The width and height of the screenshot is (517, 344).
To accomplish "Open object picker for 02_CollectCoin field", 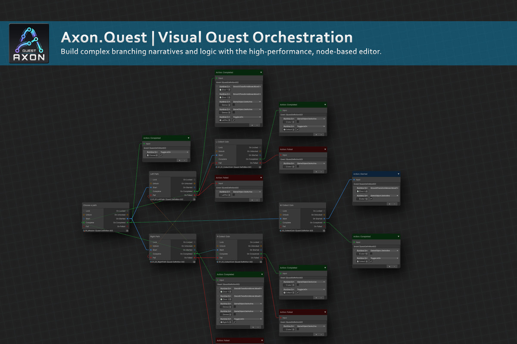I will pos(324,230).
